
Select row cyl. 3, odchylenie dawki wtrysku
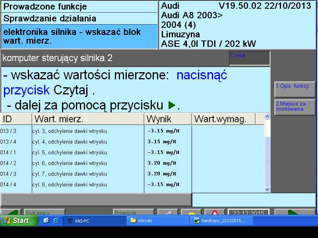tap(132, 131)
